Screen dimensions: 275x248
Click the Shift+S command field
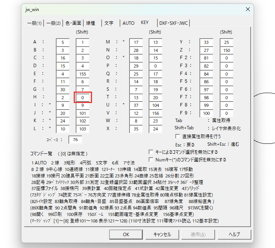pos(155,90)
